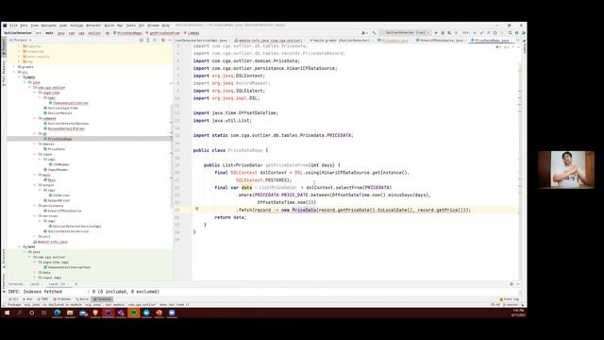
Task: Switch to the module-info.java editor tab
Action: [x=268, y=40]
